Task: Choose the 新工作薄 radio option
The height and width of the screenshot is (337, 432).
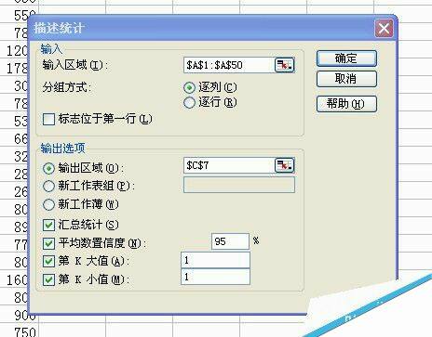Action: (x=48, y=204)
